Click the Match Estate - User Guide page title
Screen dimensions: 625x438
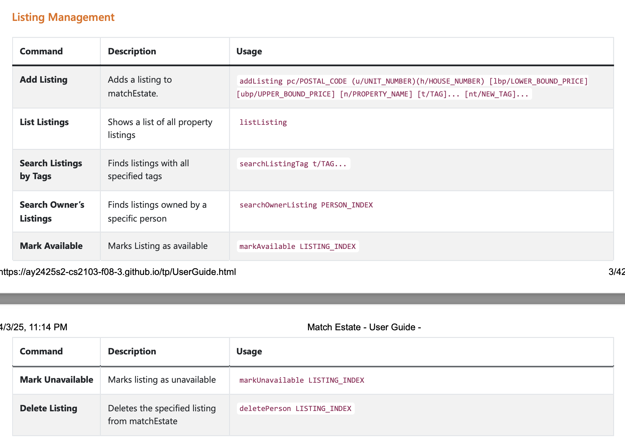click(x=364, y=327)
